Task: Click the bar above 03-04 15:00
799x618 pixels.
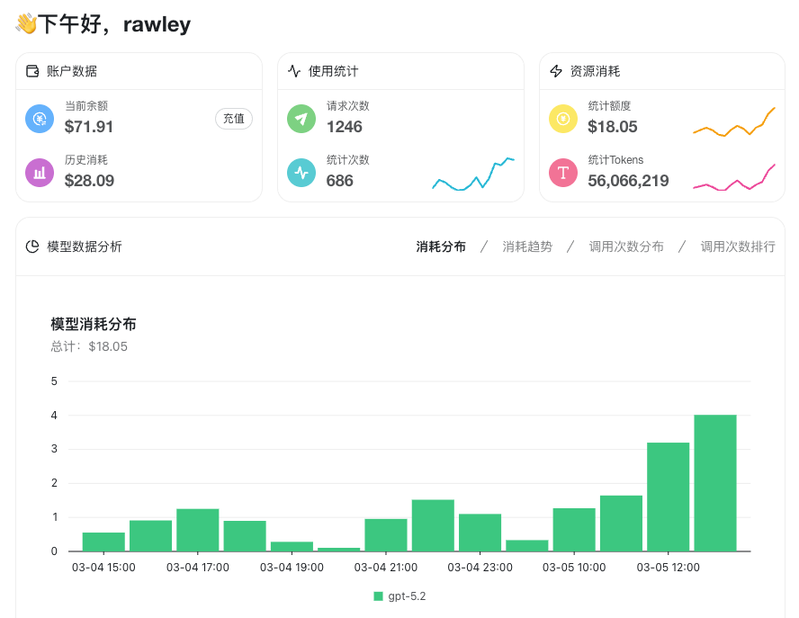Action: point(103,542)
